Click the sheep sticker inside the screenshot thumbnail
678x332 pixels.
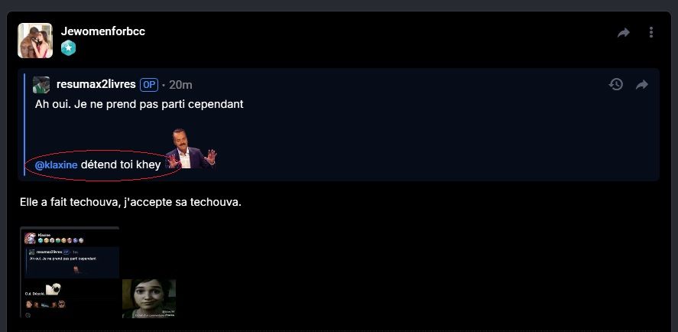[x=54, y=289]
